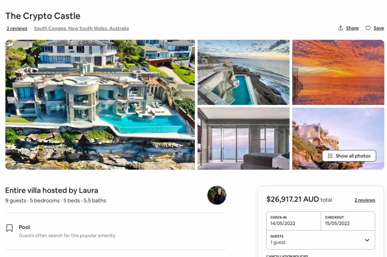Click the heart Save icon

[368, 28]
